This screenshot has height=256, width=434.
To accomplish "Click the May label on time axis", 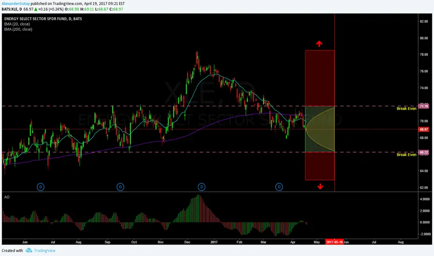I will (317, 242).
